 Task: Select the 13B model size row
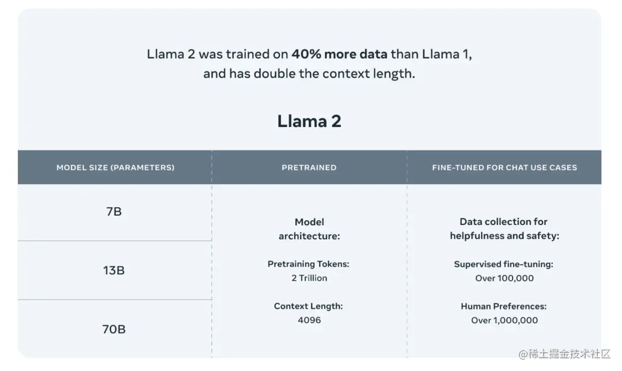point(114,270)
